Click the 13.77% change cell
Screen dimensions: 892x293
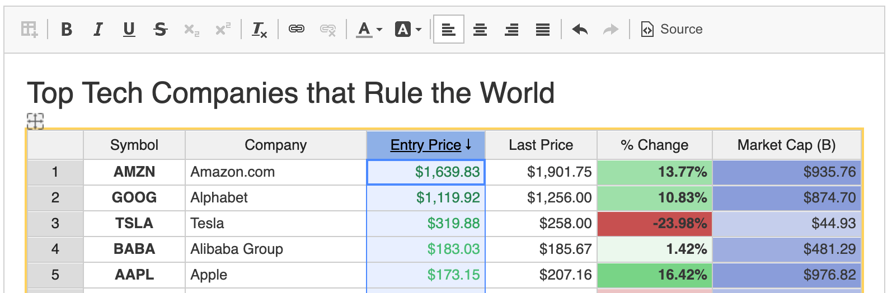pos(655,172)
